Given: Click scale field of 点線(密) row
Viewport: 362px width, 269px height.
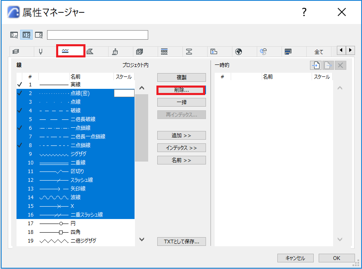Looking at the screenshot, I should coord(124,93).
